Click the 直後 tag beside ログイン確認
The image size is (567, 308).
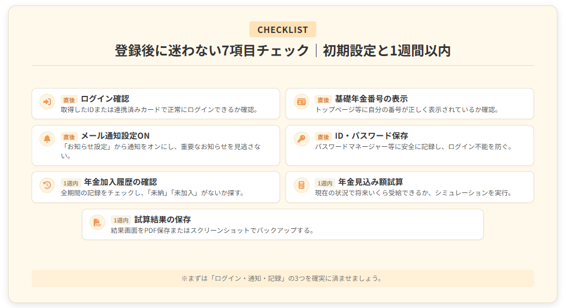tap(69, 100)
